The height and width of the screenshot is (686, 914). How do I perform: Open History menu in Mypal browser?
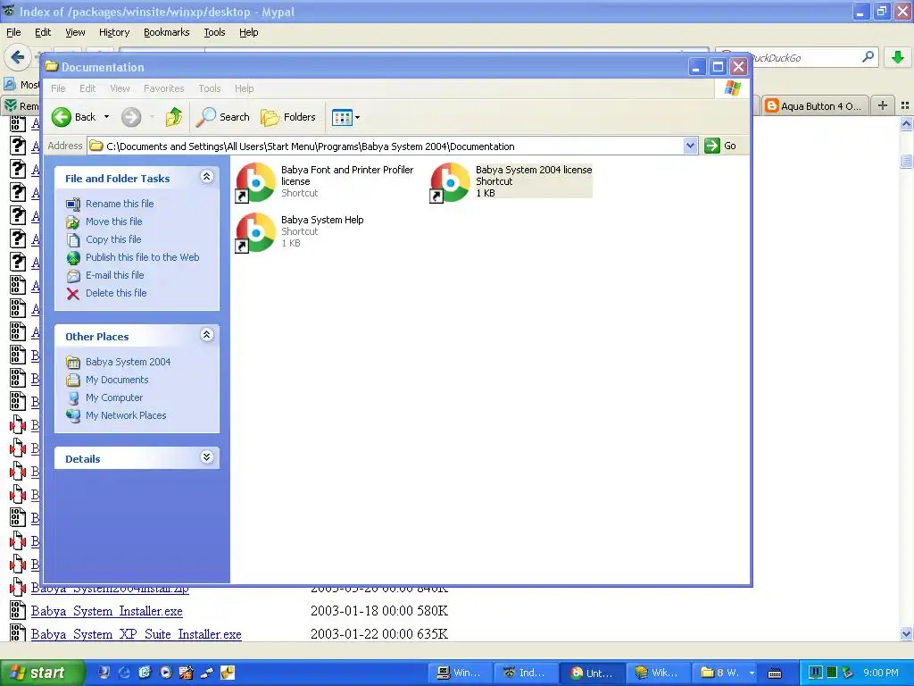coord(113,33)
